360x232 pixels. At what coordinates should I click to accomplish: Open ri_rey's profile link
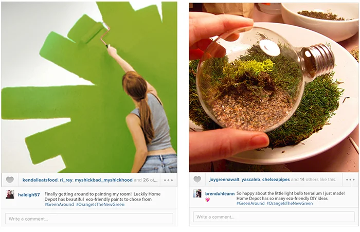point(66,180)
